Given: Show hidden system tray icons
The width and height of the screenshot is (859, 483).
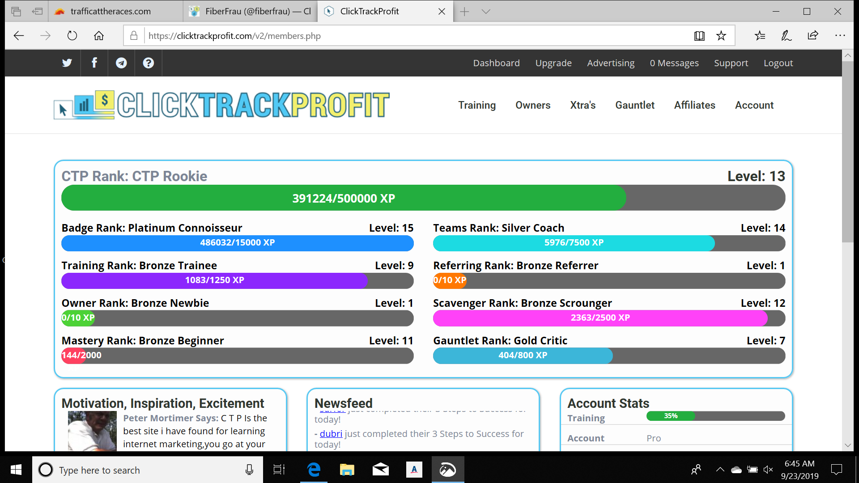Looking at the screenshot, I should [x=720, y=470].
